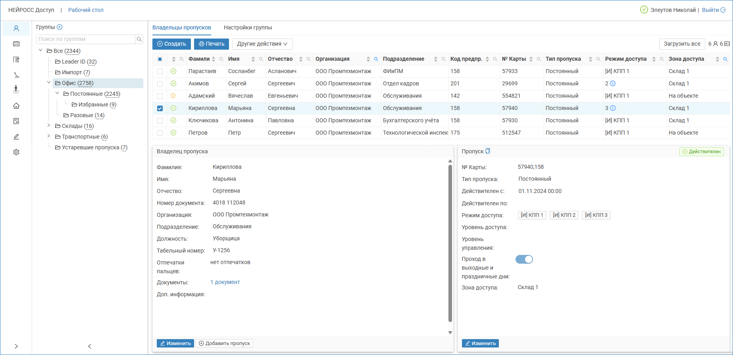
Task: Expand the Склады group tree node
Action: click(x=49, y=125)
